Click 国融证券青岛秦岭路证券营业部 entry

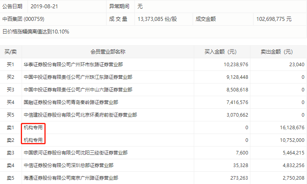[71, 102]
